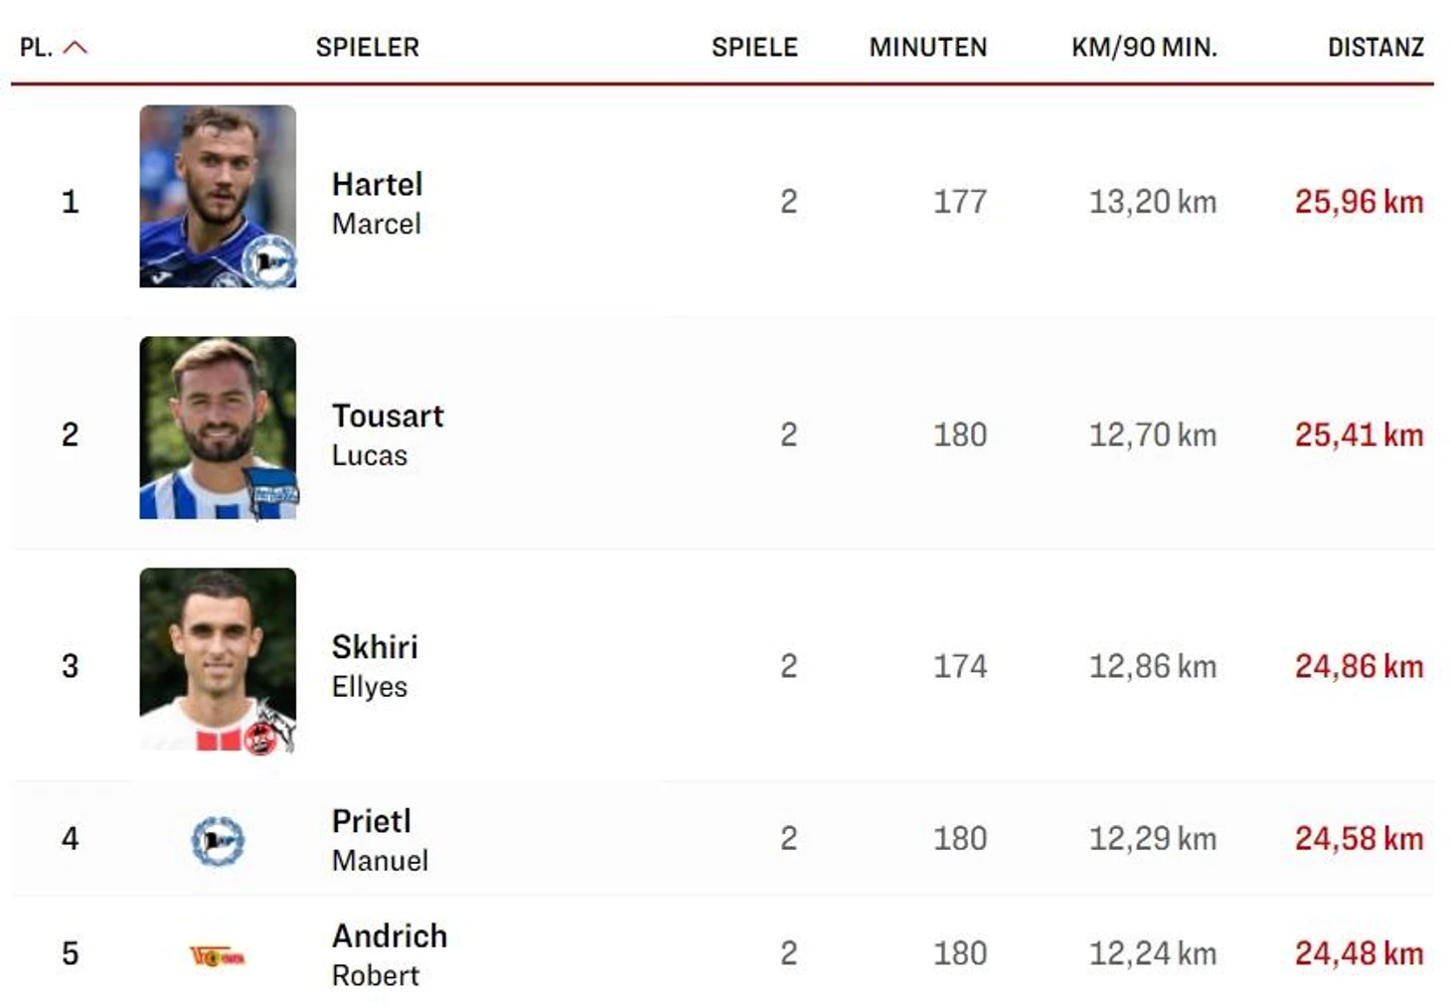Sort by the MINUTEN column header
This screenshot has width=1451, height=1006.
pos(927,47)
